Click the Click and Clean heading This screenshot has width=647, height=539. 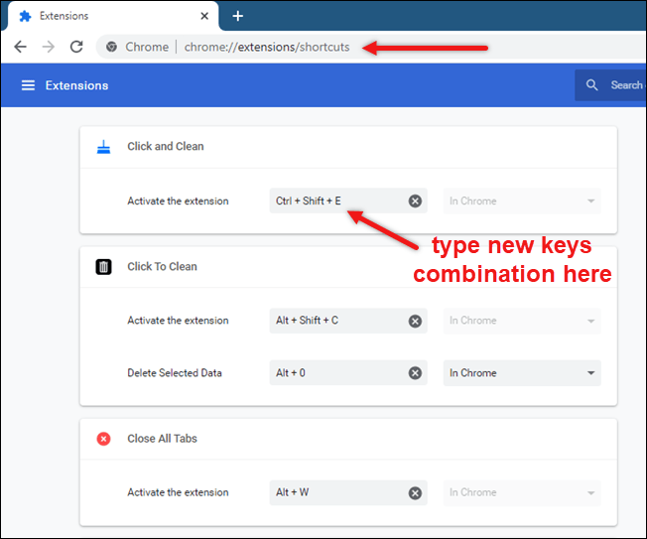pos(166,147)
